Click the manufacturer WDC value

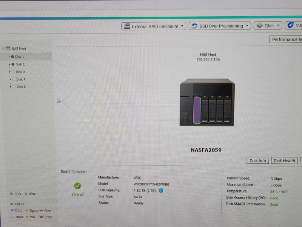tap(137, 178)
